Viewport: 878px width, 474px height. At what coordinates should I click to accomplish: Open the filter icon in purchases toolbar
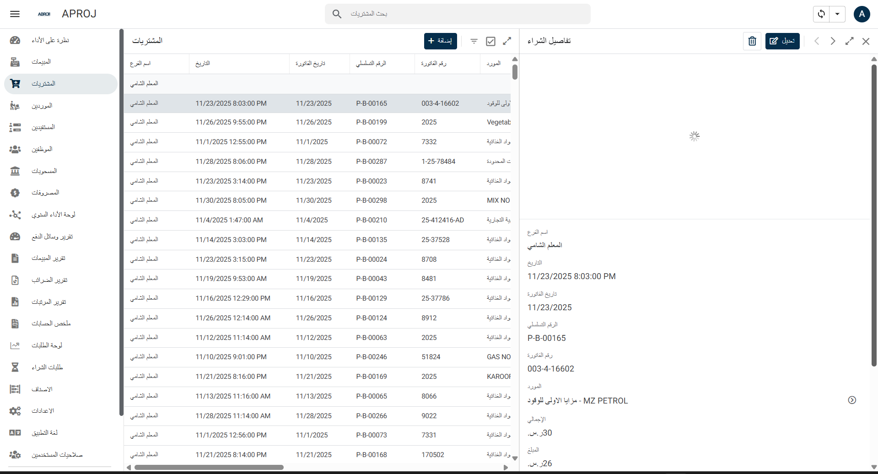[474, 41]
